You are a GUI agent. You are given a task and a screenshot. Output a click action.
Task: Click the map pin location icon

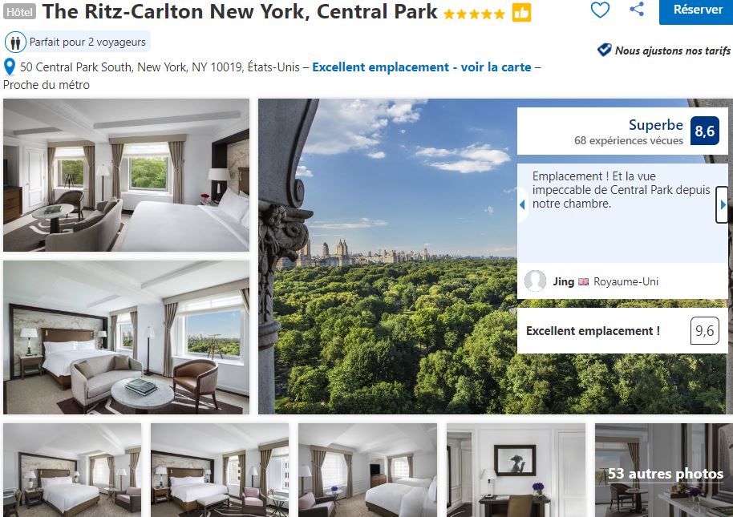pos(10,67)
